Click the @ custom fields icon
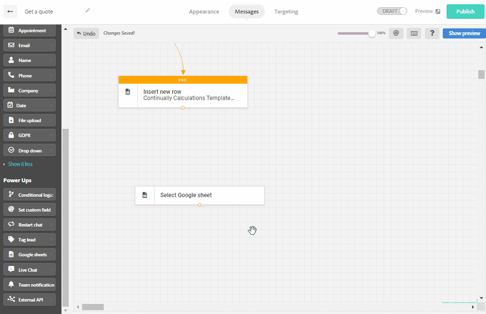The image size is (486, 314). pos(396,33)
